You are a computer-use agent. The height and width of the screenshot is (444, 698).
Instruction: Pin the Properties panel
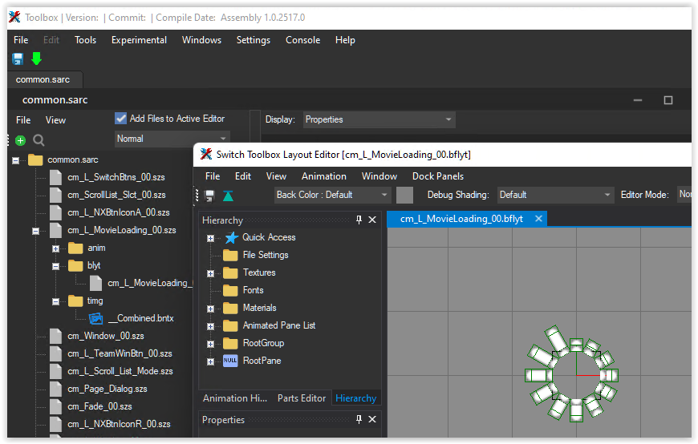tap(359, 419)
